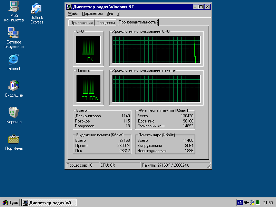
Task: Click the Файловый кэш value 14892
Action: [188, 126]
